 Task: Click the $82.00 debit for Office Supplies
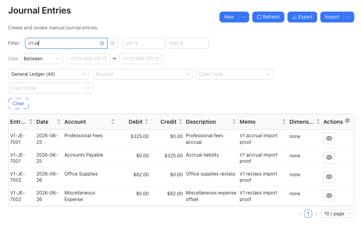[x=141, y=175]
